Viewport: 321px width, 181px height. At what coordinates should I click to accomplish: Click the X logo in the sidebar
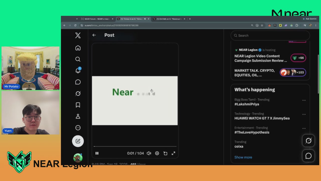(x=78, y=35)
